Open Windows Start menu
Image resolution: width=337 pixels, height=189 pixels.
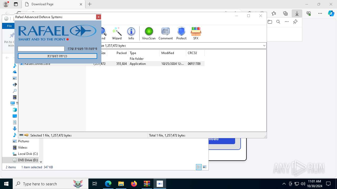coord(6,184)
